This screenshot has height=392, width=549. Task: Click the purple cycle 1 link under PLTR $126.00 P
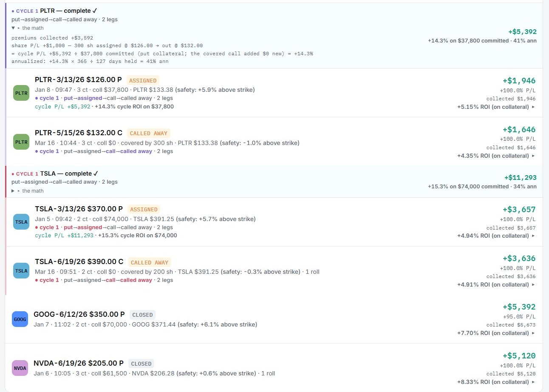point(47,98)
